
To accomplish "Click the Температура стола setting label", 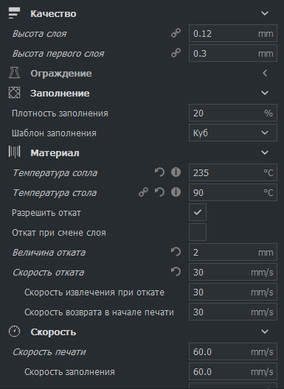I will [x=55, y=193].
